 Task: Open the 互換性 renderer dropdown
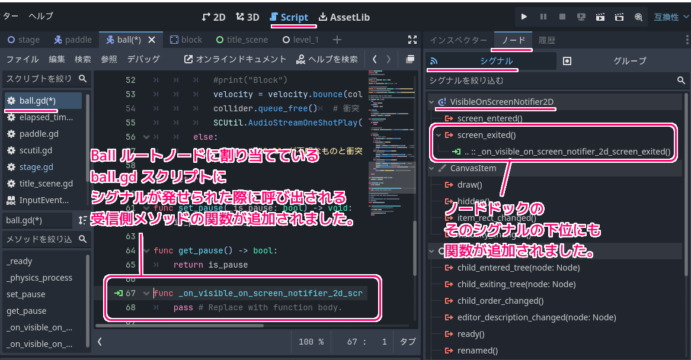[671, 17]
